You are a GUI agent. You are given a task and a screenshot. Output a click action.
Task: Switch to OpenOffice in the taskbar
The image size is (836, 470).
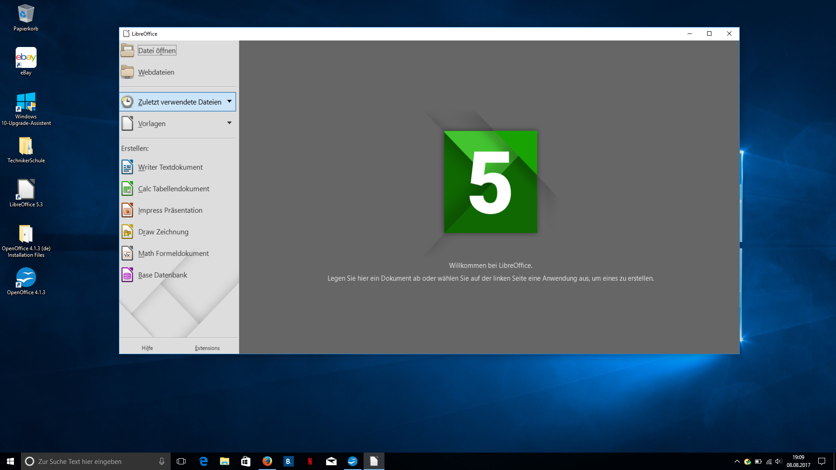click(352, 461)
